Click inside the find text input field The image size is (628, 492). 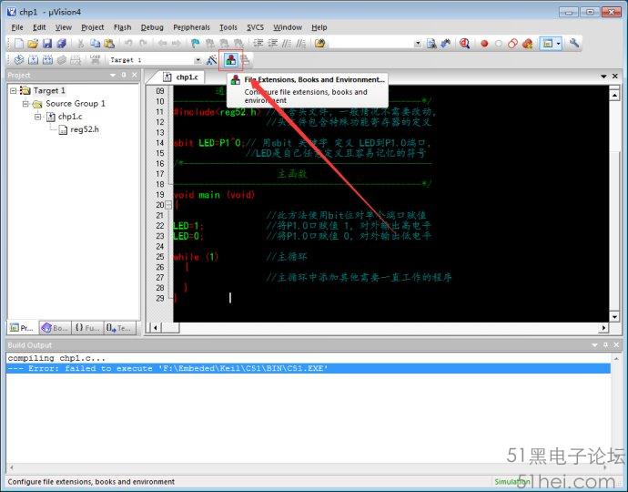tap(370, 44)
